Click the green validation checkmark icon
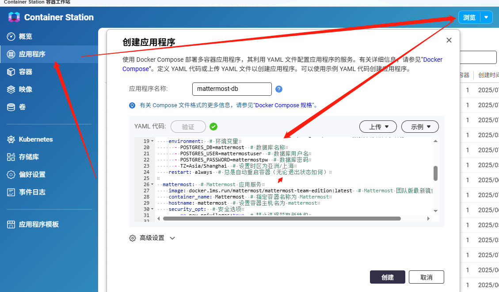The height and width of the screenshot is (292, 499). point(213,127)
